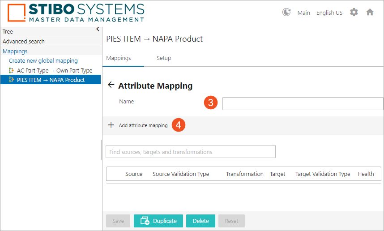Expand the Advanced search section
The width and height of the screenshot is (384, 231).
point(24,42)
